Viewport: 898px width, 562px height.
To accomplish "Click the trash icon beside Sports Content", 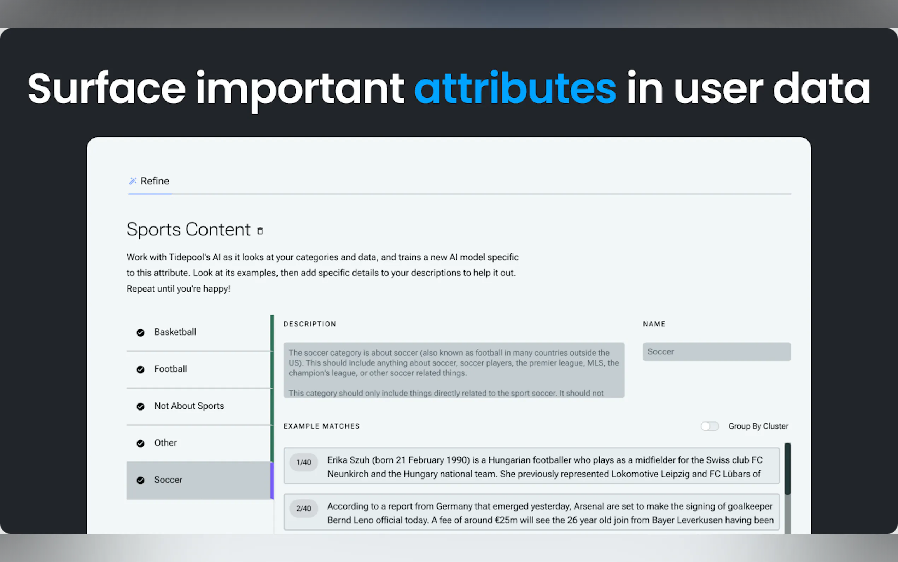I will point(260,231).
